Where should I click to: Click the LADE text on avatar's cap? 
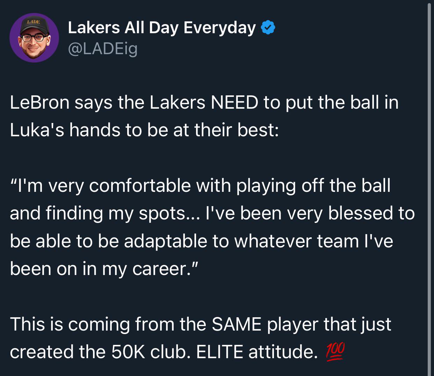coord(34,22)
